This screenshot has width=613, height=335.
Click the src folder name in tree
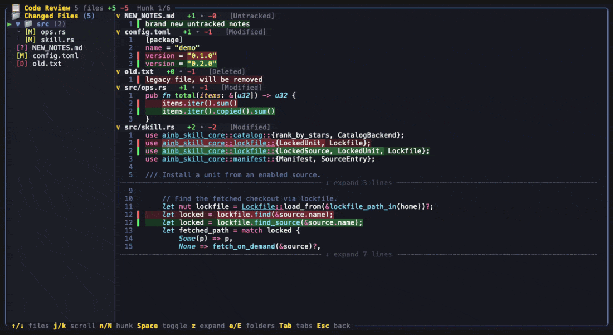43,24
